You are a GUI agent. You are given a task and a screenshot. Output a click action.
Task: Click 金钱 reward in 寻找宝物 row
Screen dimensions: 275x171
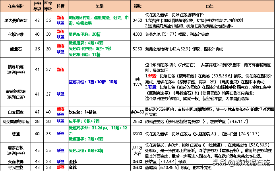point(73,167)
